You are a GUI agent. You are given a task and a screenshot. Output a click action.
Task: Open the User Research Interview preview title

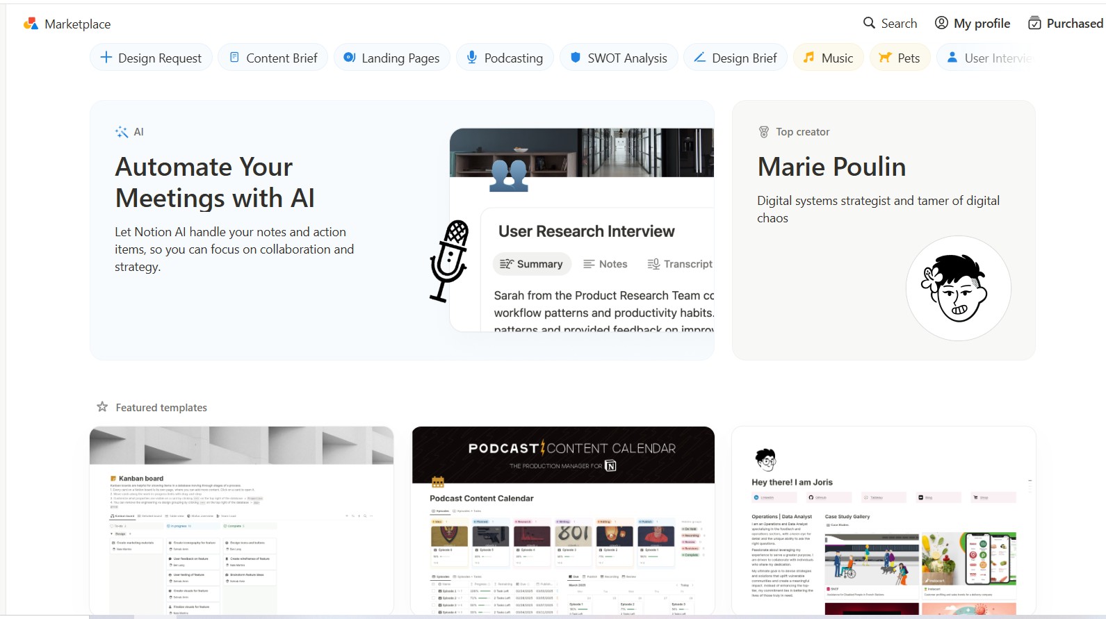coord(587,231)
